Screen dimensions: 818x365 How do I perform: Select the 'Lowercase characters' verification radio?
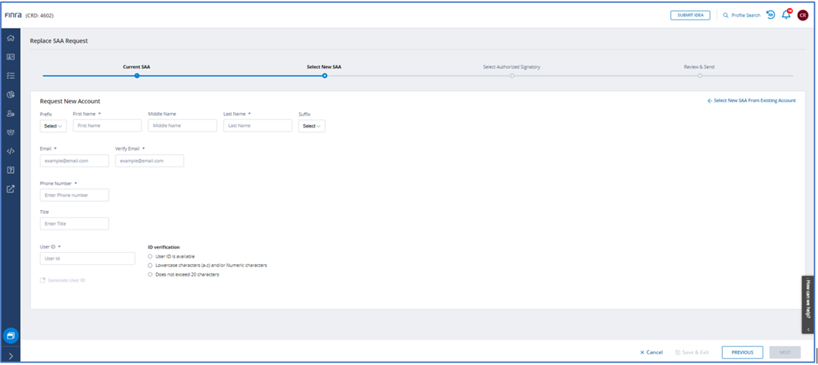click(151, 265)
